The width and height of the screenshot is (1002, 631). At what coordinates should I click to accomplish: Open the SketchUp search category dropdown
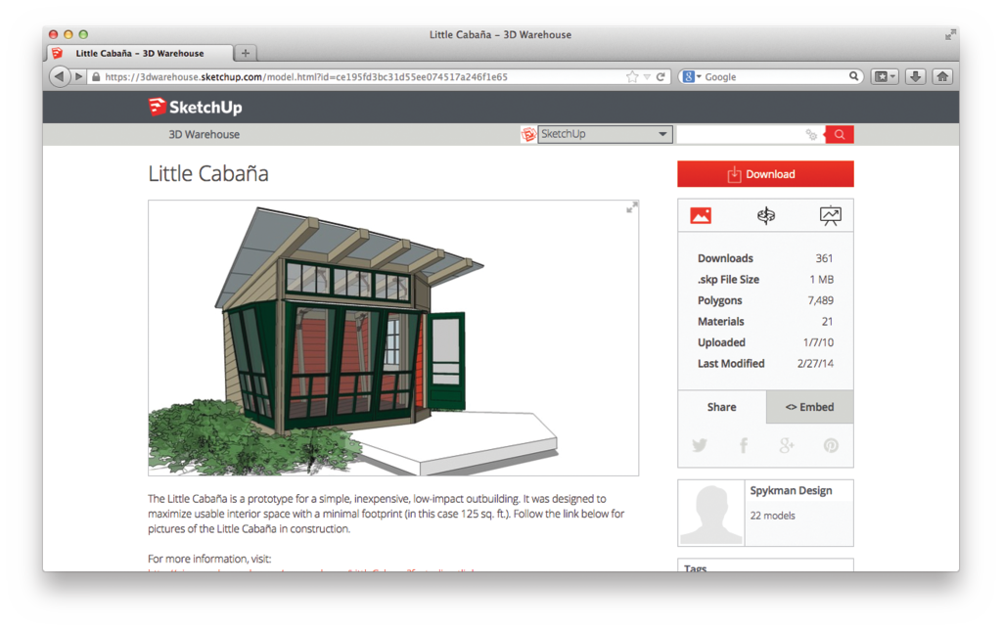pyautogui.click(x=605, y=134)
